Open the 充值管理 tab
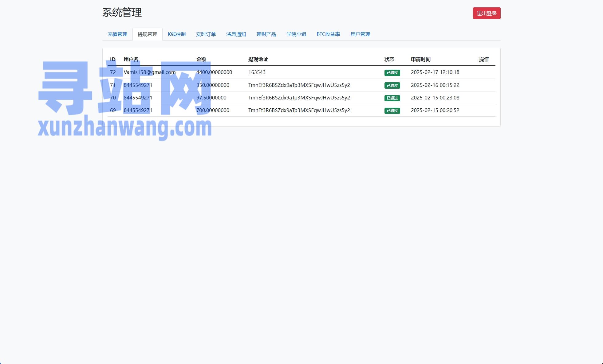Image resolution: width=603 pixels, height=364 pixels. (x=117, y=34)
